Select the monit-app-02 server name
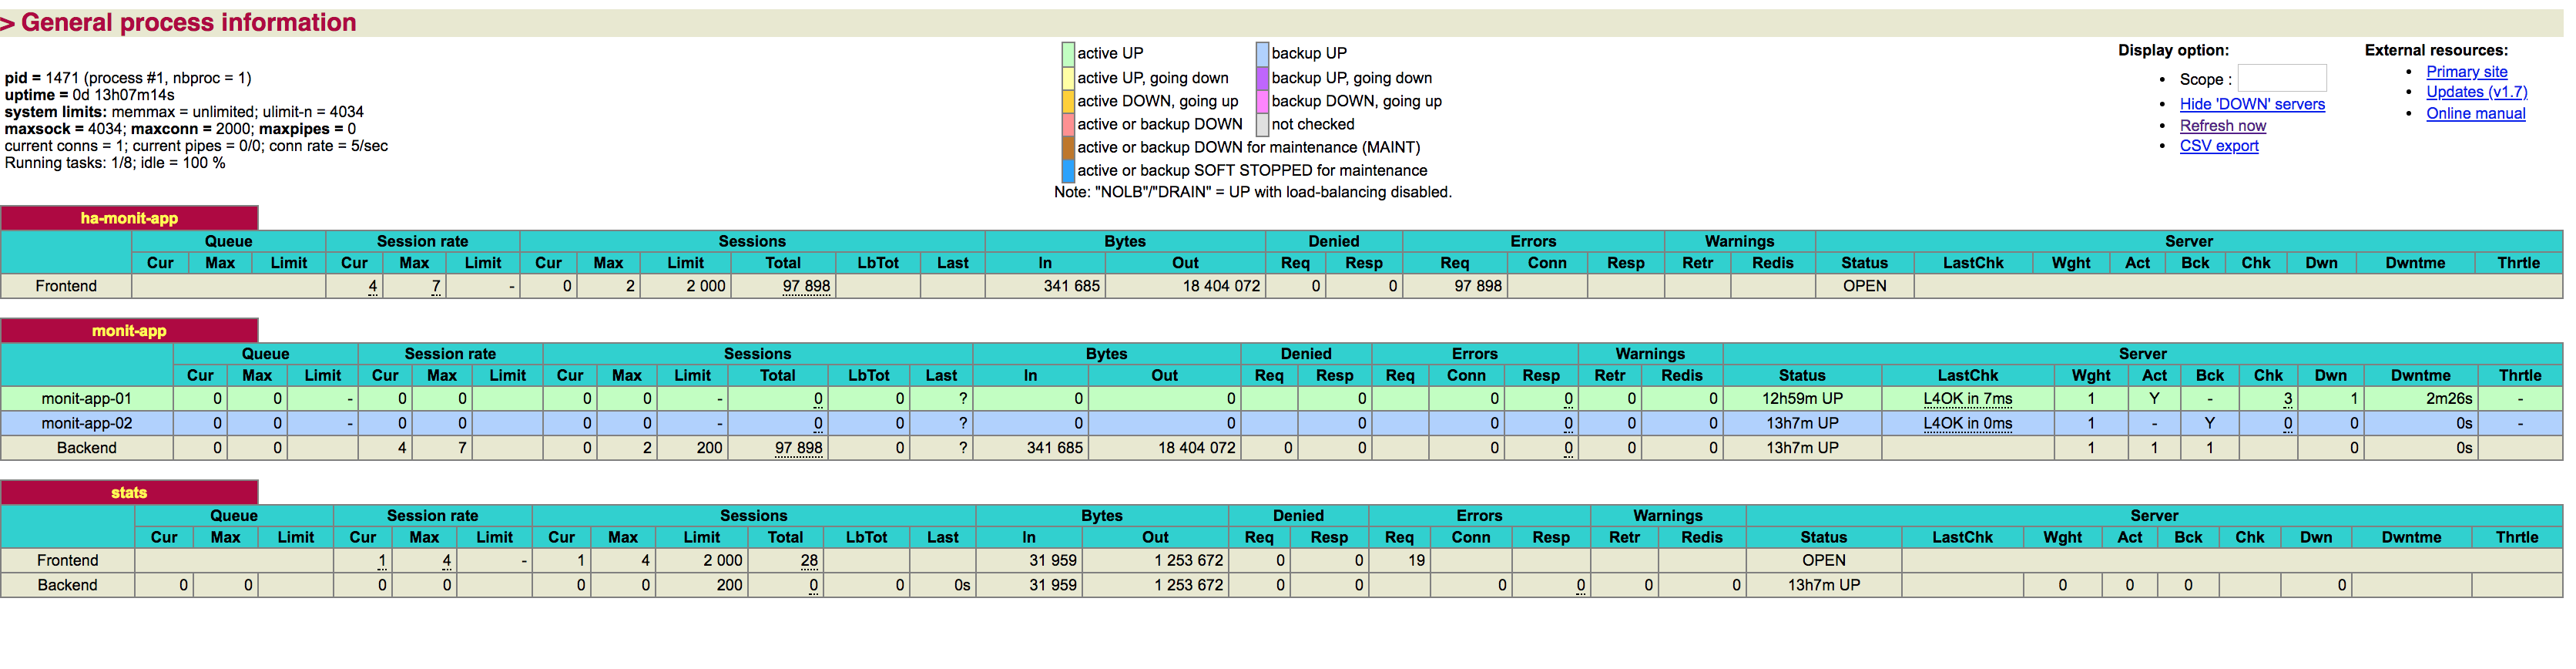The height and width of the screenshot is (669, 2576). point(86,424)
